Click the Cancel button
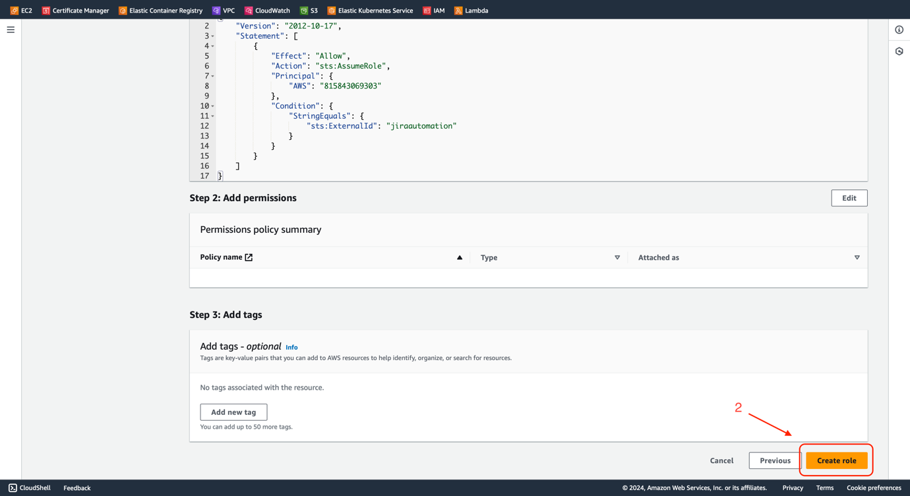Image resolution: width=910 pixels, height=496 pixels. click(x=721, y=460)
